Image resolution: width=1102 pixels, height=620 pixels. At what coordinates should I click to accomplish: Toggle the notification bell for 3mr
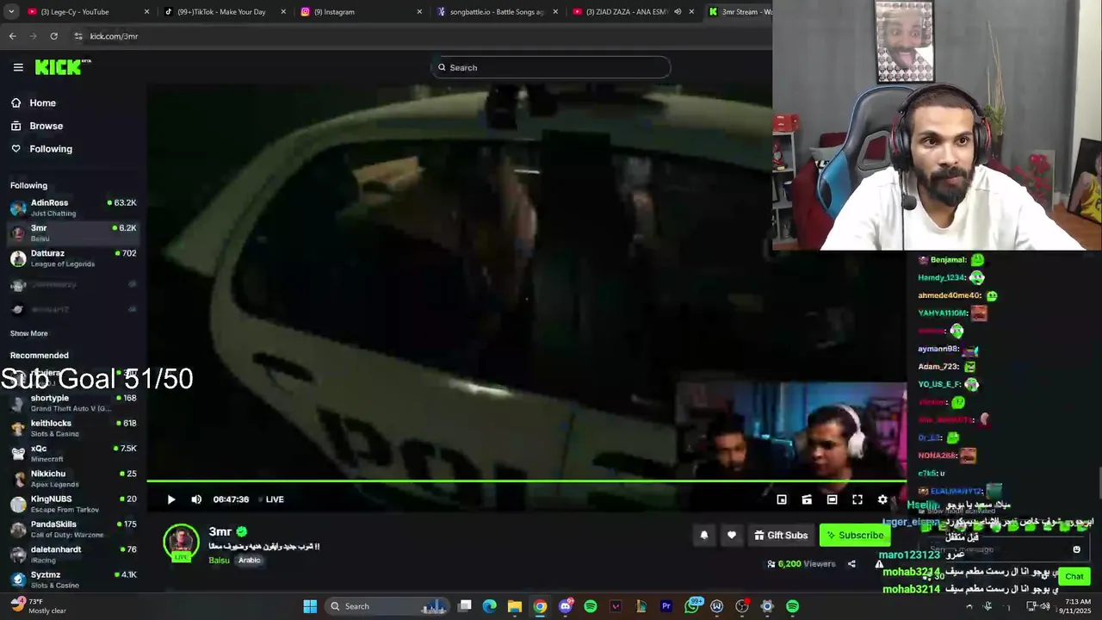(704, 536)
